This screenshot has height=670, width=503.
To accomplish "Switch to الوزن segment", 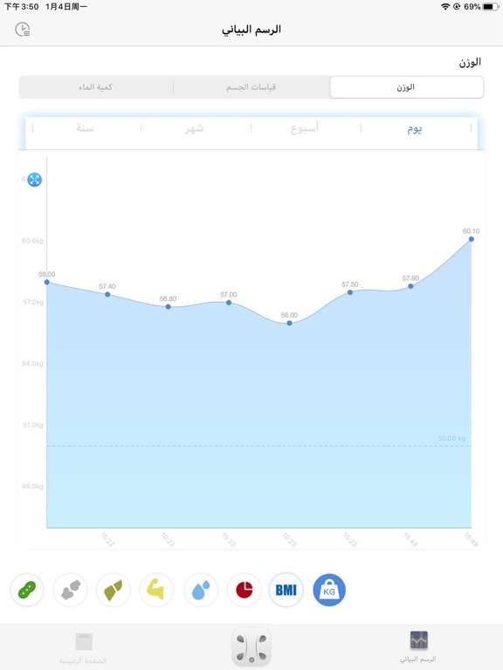I will point(406,87).
